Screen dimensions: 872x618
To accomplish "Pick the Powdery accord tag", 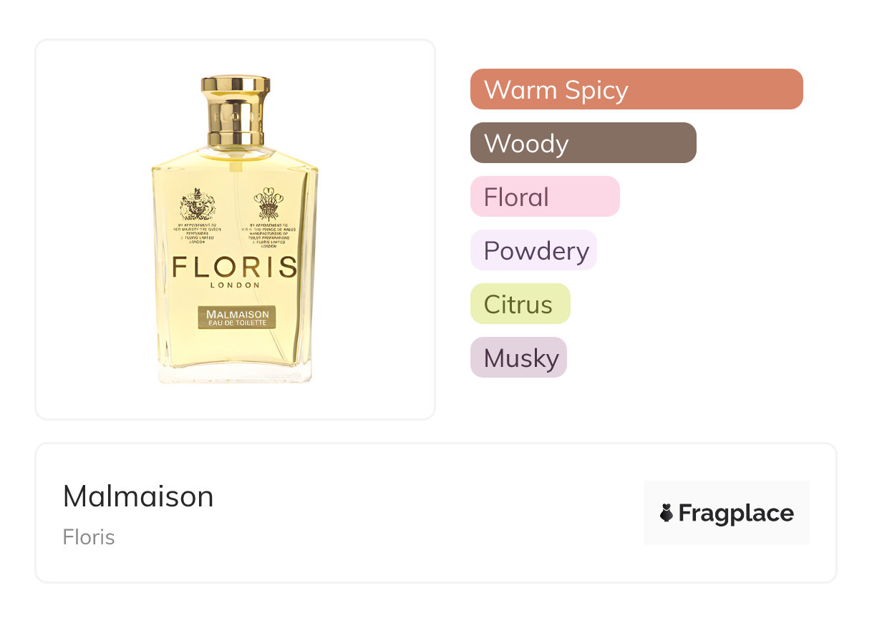I will pos(533,250).
